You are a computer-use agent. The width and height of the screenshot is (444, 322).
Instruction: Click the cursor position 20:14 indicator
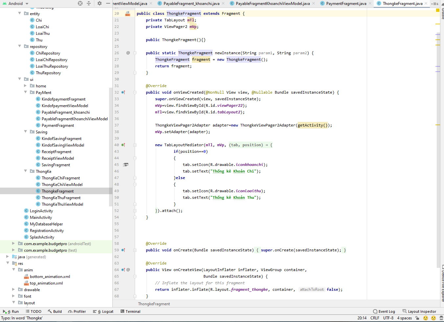pos(362,318)
